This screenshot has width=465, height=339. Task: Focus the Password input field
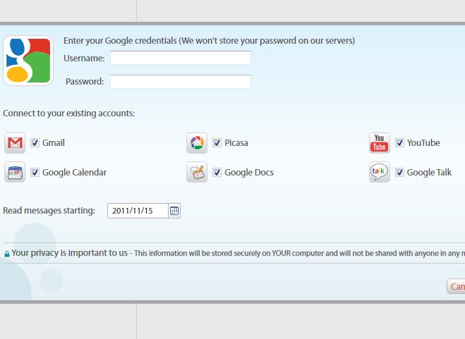(x=181, y=82)
